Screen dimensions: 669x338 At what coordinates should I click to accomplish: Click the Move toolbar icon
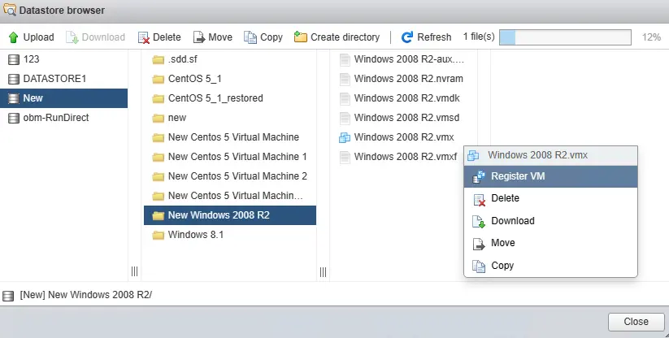[199, 37]
